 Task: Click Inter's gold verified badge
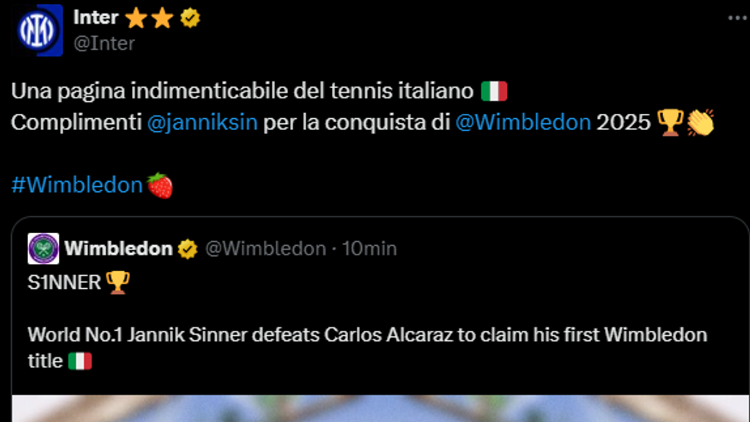pyautogui.click(x=190, y=19)
